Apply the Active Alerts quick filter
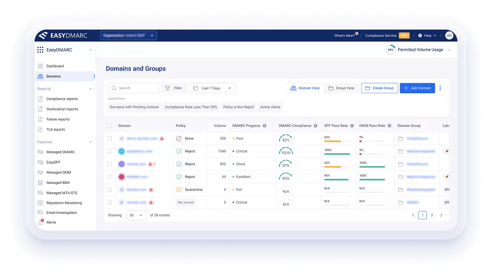Viewport: 492px width, 275px height. [270, 107]
